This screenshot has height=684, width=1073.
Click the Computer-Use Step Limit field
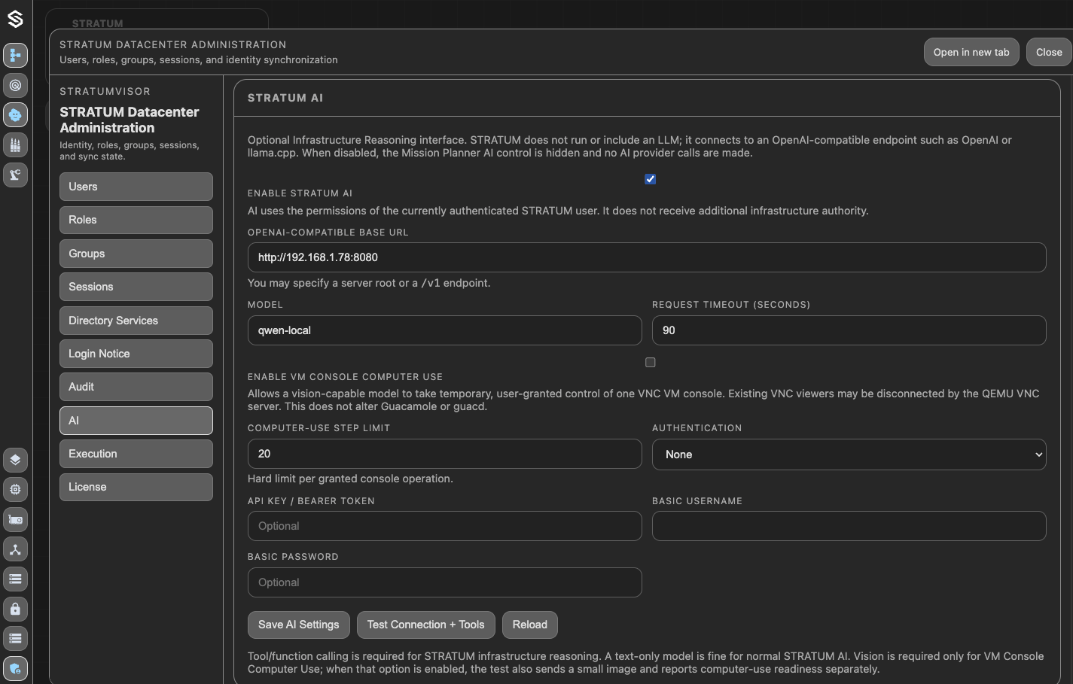pyautogui.click(x=444, y=454)
